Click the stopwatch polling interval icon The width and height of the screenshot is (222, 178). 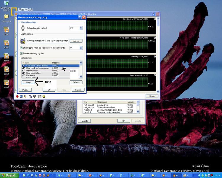tap(23, 28)
